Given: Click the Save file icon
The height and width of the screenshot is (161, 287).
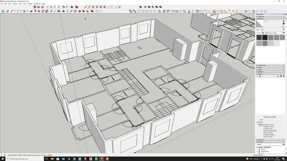Looking at the screenshot, I should (x=43, y=7).
